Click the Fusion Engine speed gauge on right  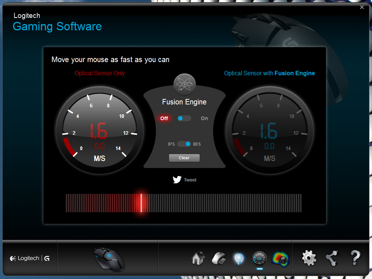click(x=269, y=130)
